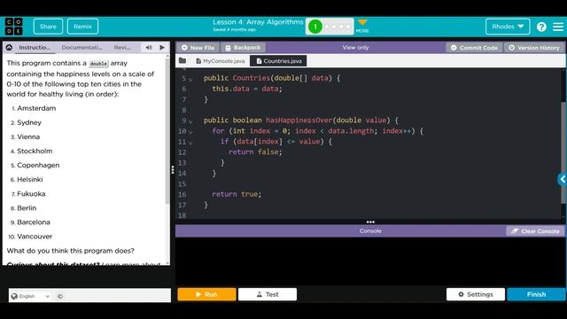Switch to the Review tab
This screenshot has height=319, width=567.
[122, 47]
